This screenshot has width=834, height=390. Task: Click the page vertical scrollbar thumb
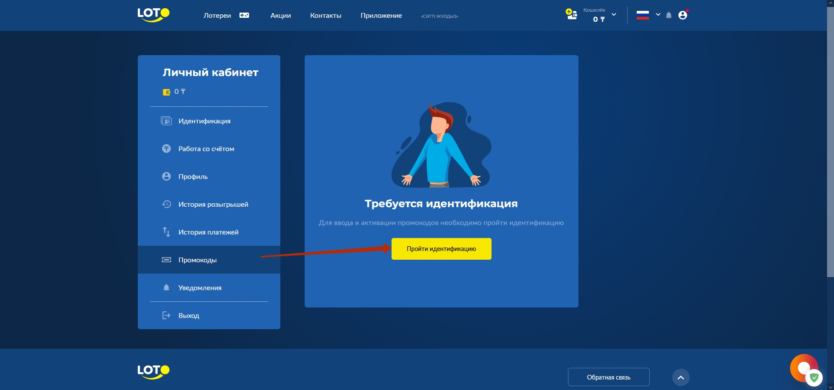click(830, 139)
